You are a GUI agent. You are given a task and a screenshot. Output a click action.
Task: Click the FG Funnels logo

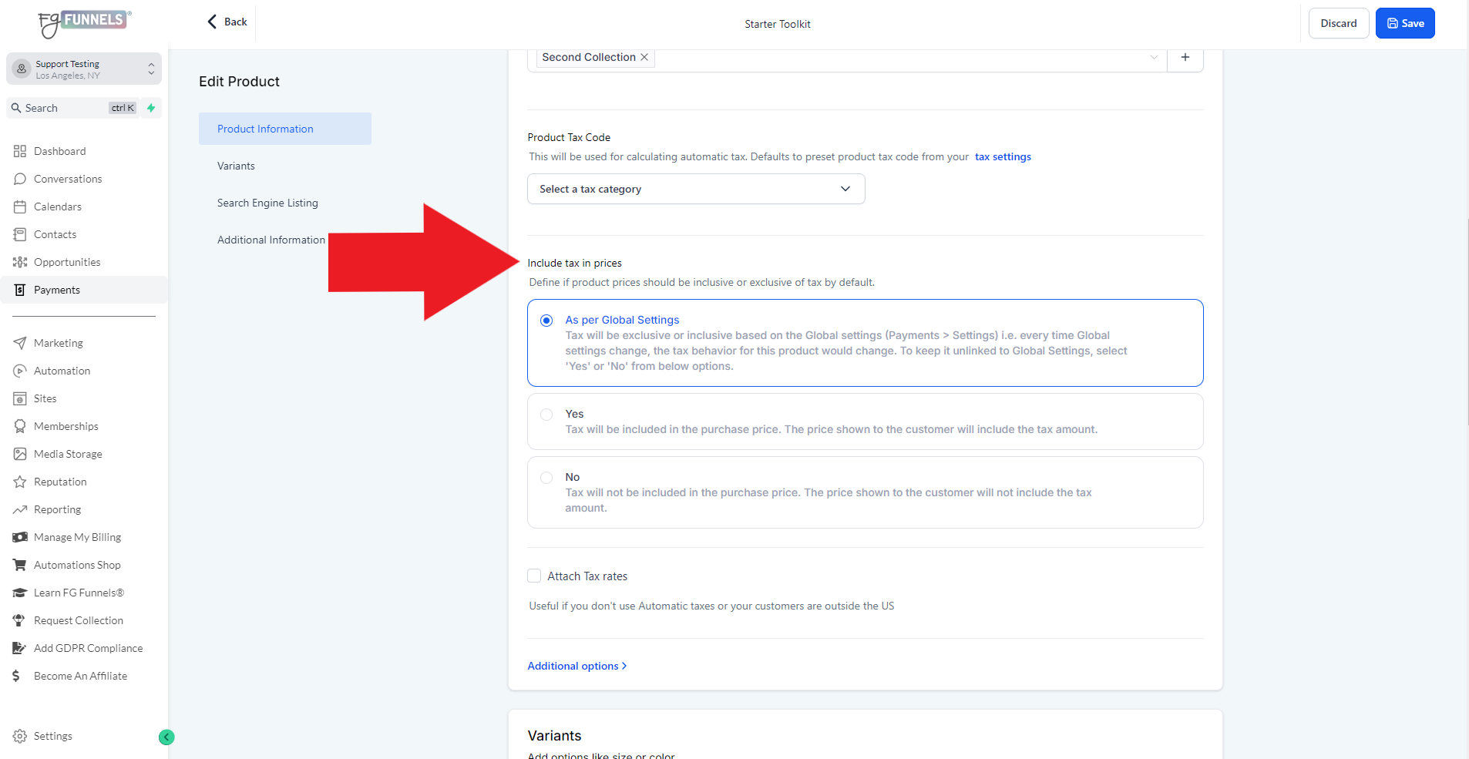click(85, 23)
